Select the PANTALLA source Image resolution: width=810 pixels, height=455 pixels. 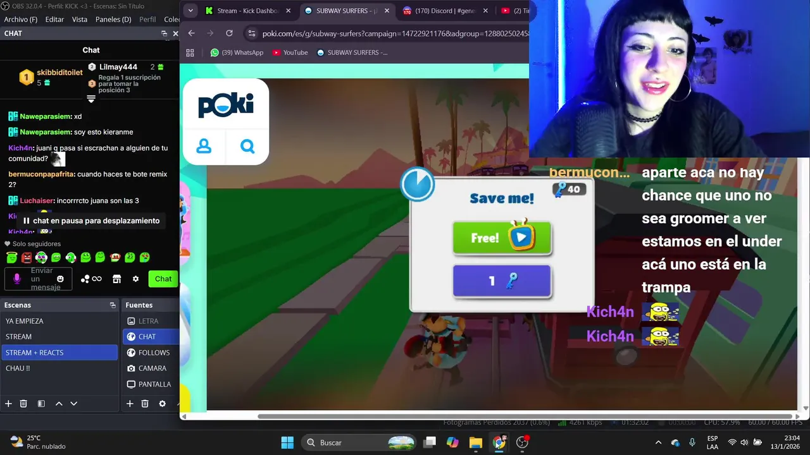point(151,384)
